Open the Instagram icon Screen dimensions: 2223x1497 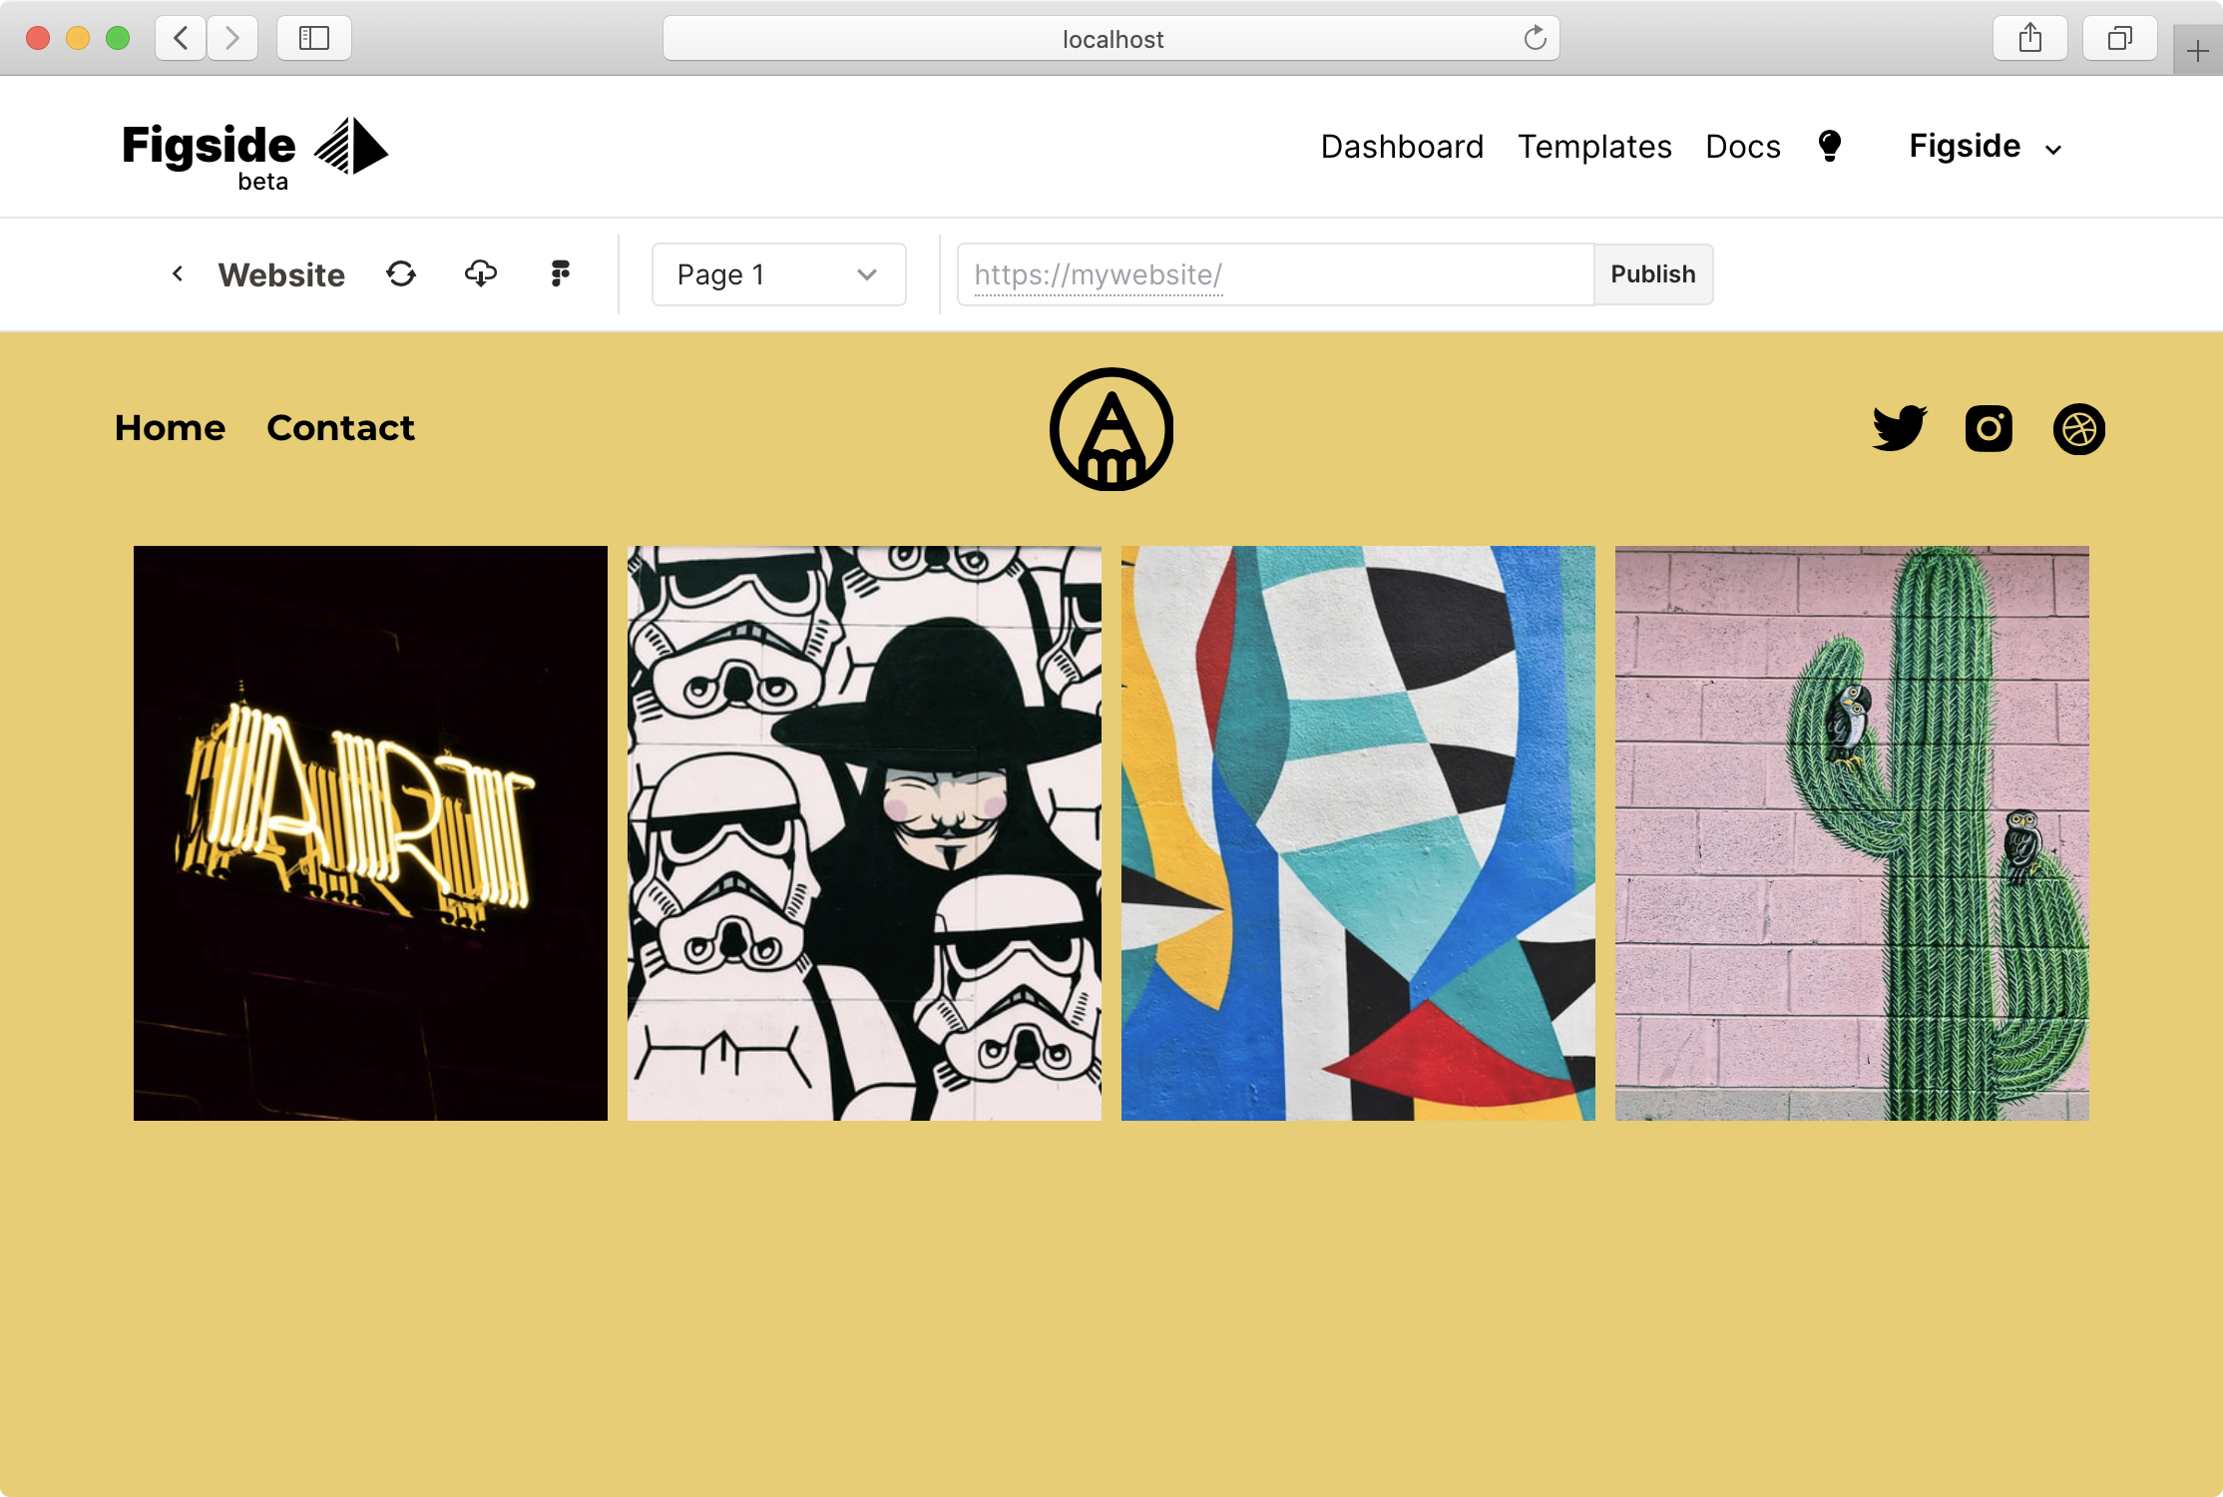tap(1989, 428)
